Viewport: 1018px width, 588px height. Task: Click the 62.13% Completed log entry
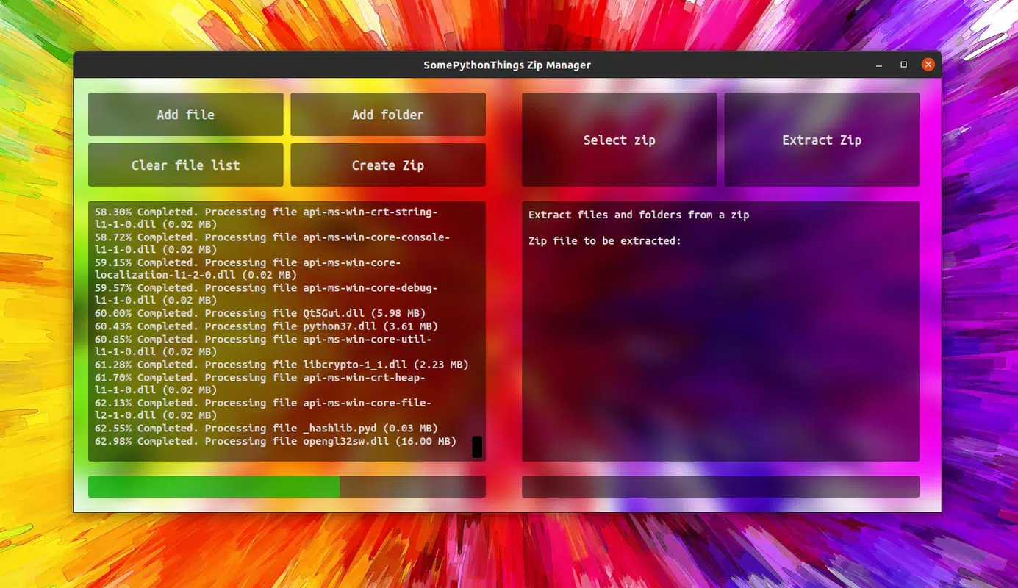tap(263, 409)
